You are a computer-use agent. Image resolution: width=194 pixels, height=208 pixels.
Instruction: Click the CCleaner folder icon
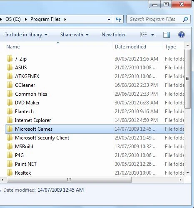(10, 85)
